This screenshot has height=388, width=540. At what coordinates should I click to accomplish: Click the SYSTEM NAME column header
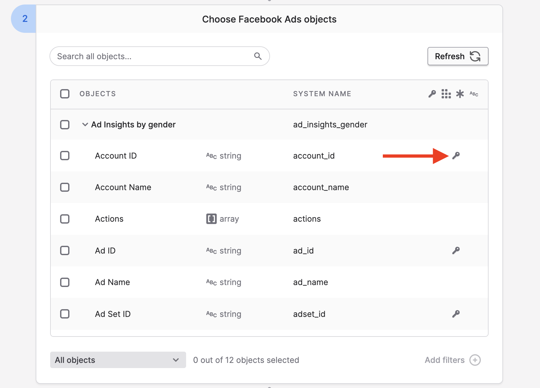(x=322, y=94)
